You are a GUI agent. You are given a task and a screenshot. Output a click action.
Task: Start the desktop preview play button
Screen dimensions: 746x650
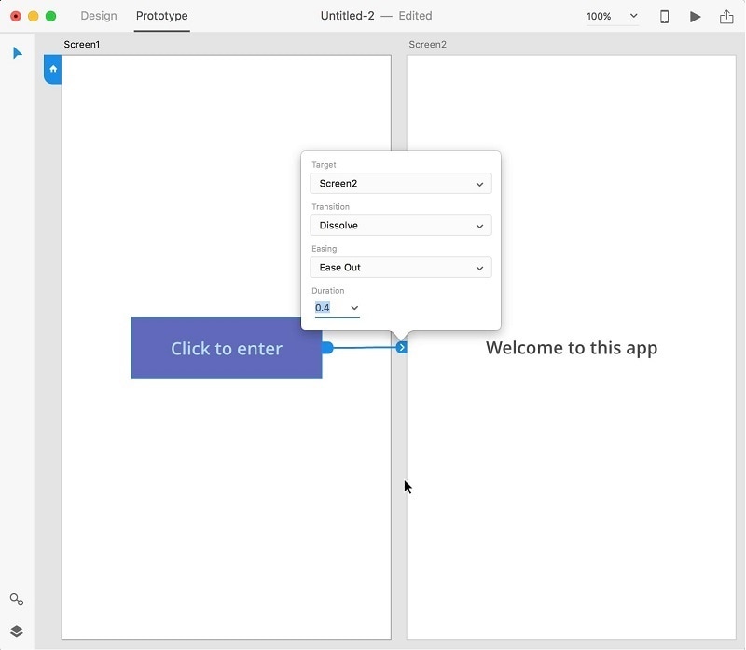[695, 17]
